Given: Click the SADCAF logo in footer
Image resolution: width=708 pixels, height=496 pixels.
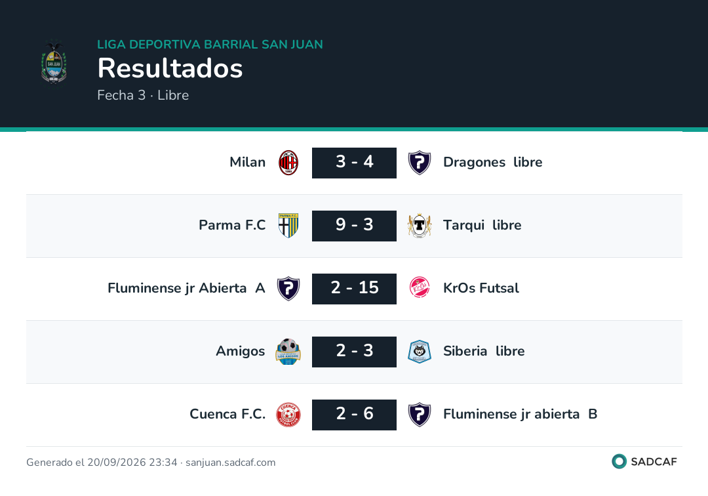Looking at the screenshot, I should coord(644,461).
